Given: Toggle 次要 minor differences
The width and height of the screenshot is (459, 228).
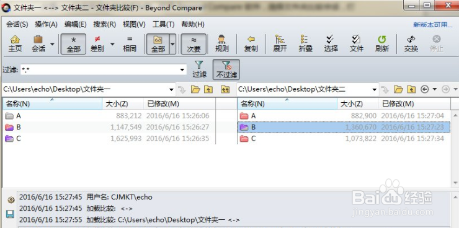Looking at the screenshot, I should point(194,44).
